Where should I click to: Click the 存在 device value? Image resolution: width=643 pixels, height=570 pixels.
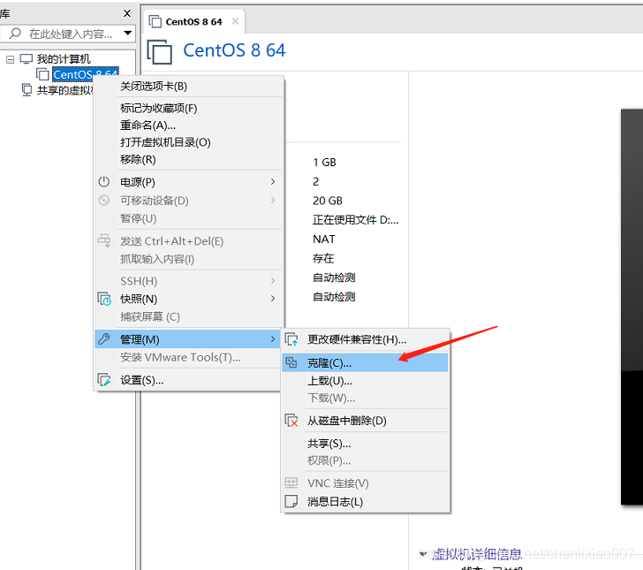(323, 258)
